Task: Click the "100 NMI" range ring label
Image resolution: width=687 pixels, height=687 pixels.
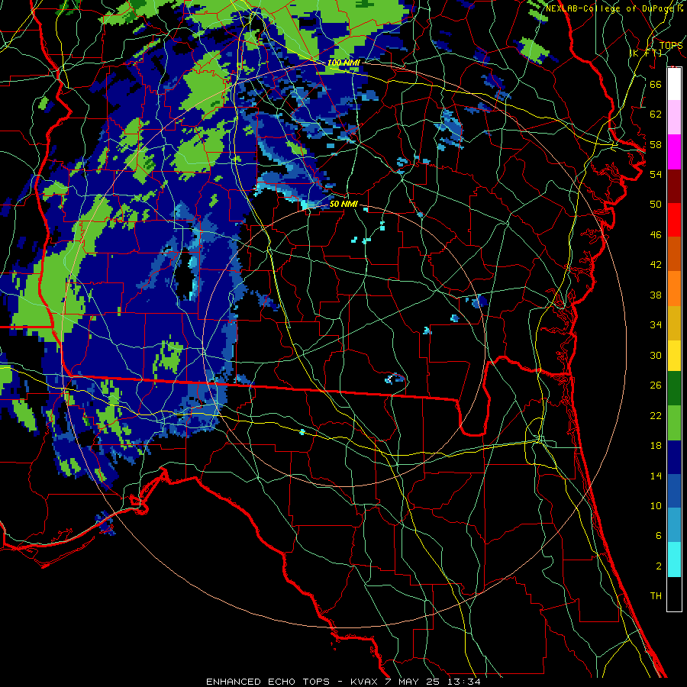Action: click(344, 63)
